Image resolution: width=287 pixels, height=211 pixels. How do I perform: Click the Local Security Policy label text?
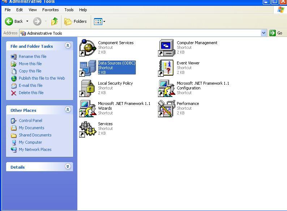click(115, 83)
